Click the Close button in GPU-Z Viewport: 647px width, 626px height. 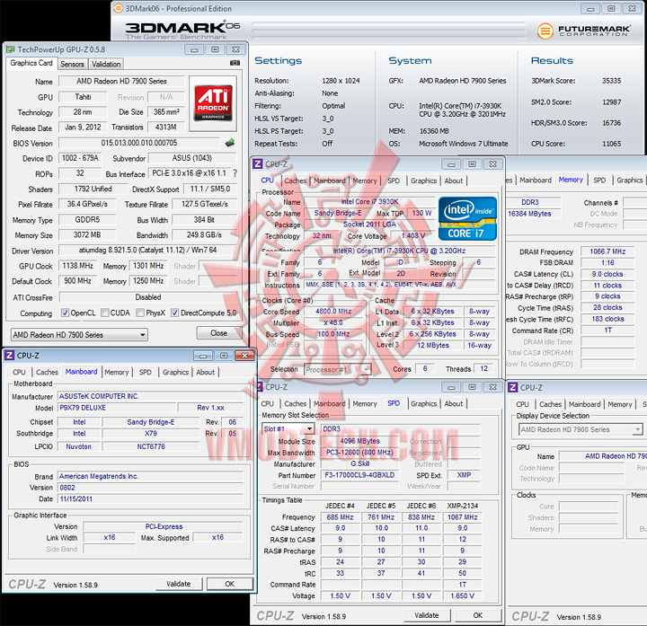click(218, 333)
